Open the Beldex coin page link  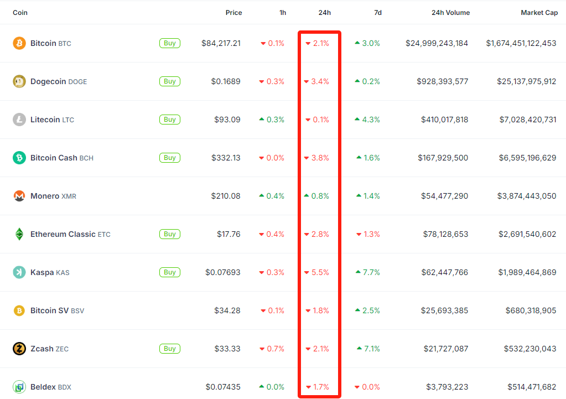pyautogui.click(x=44, y=386)
